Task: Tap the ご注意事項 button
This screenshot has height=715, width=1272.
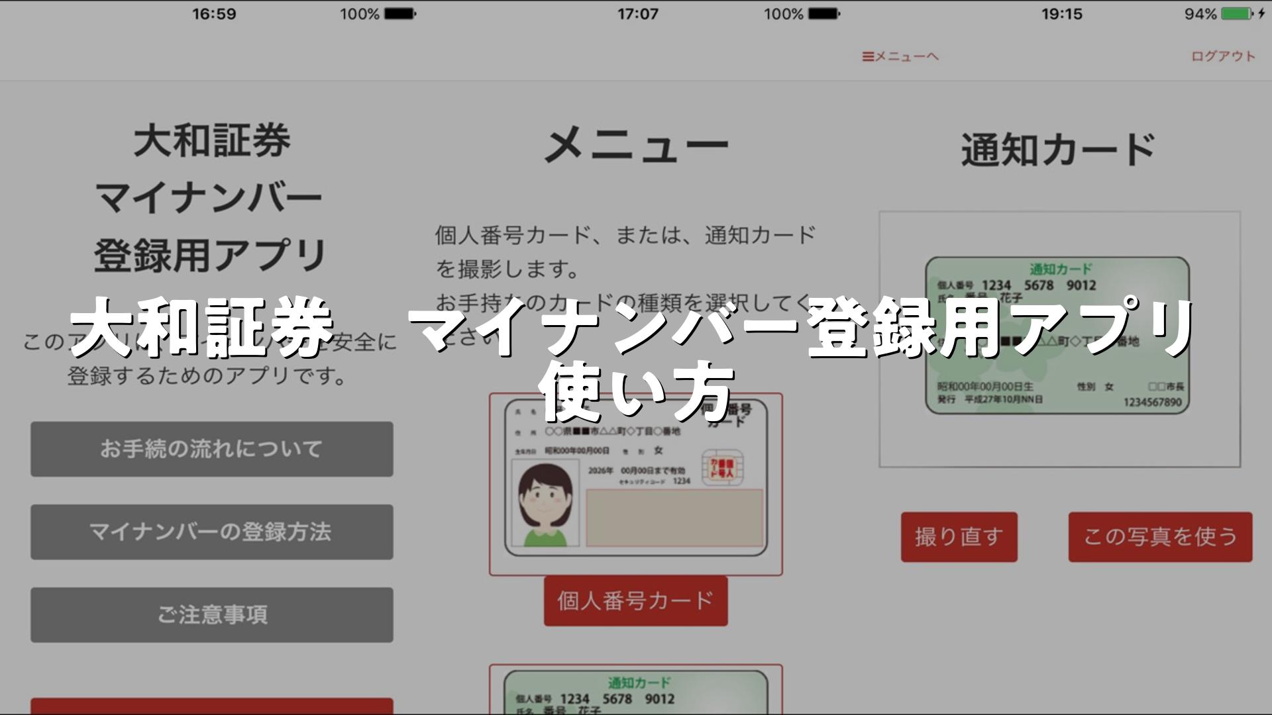Action: click(x=211, y=614)
